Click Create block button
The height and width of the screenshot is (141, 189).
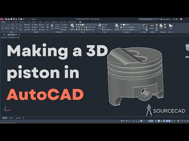coord(105,25)
